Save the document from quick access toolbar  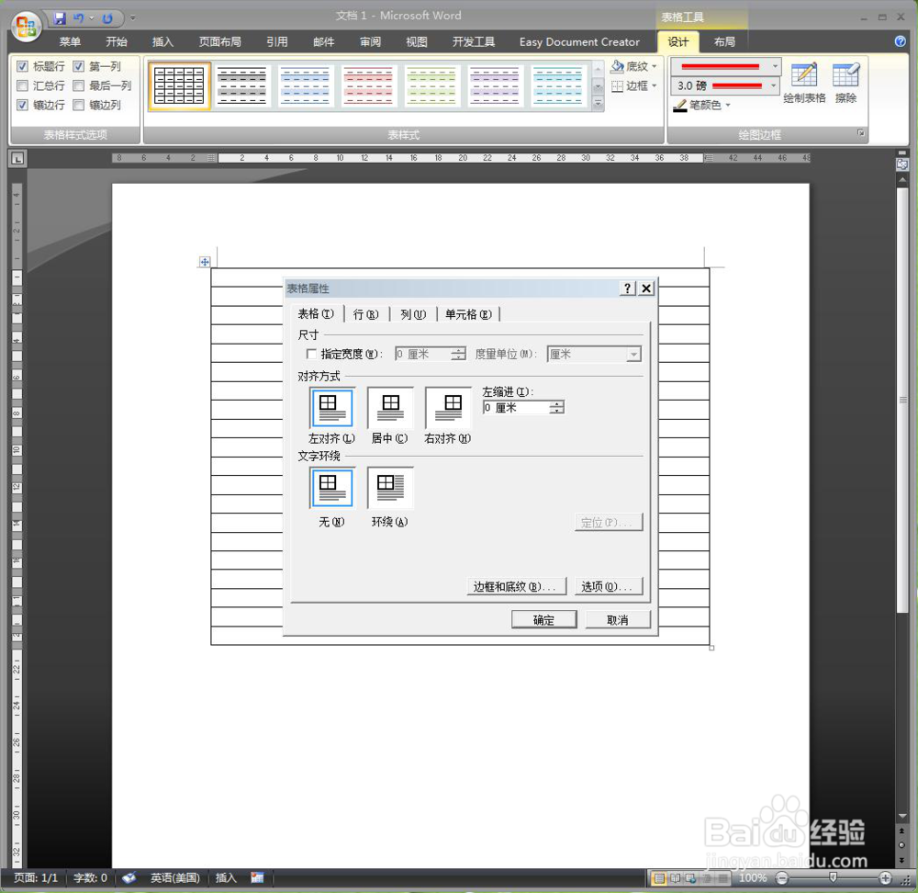click(60, 18)
